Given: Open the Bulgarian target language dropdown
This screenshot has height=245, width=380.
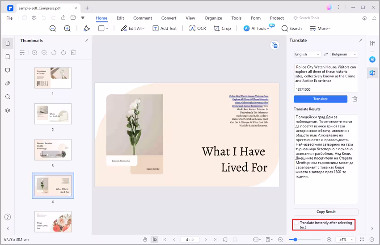Looking at the screenshot, I should (x=344, y=54).
